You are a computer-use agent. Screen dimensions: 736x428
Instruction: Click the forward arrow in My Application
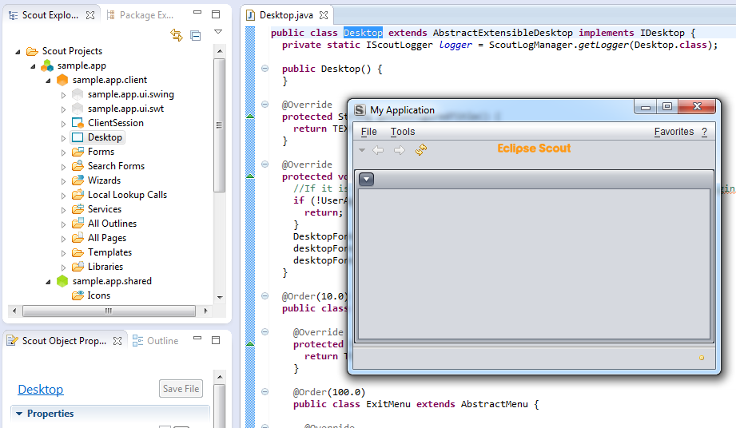(400, 150)
